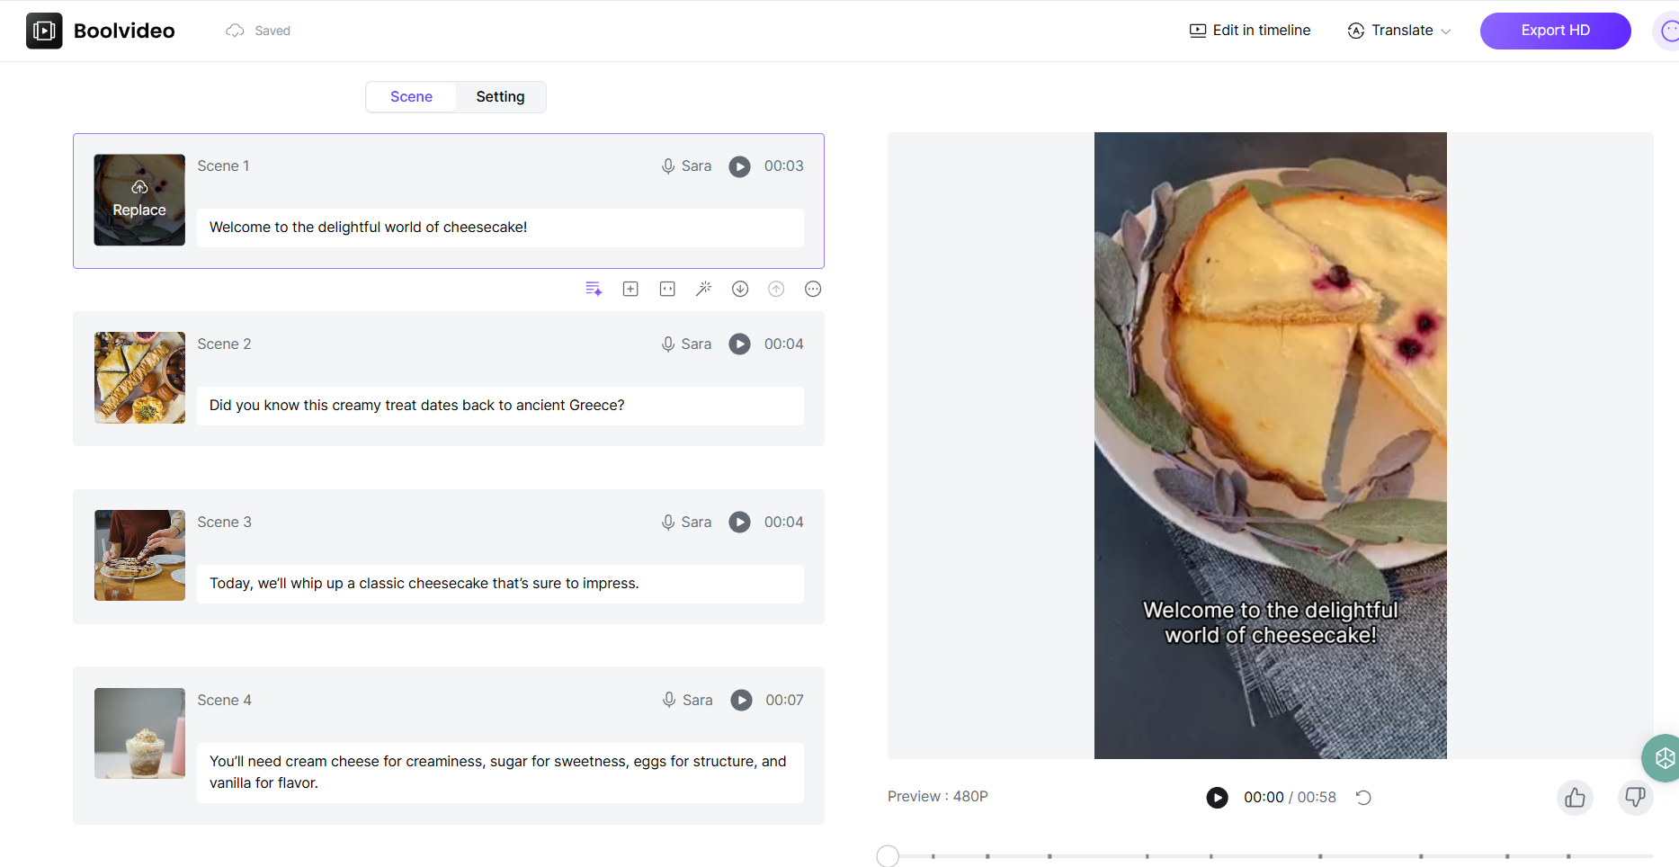Image resolution: width=1679 pixels, height=867 pixels.
Task: Click the 00:00 / 00:58 time readout
Action: (1290, 798)
